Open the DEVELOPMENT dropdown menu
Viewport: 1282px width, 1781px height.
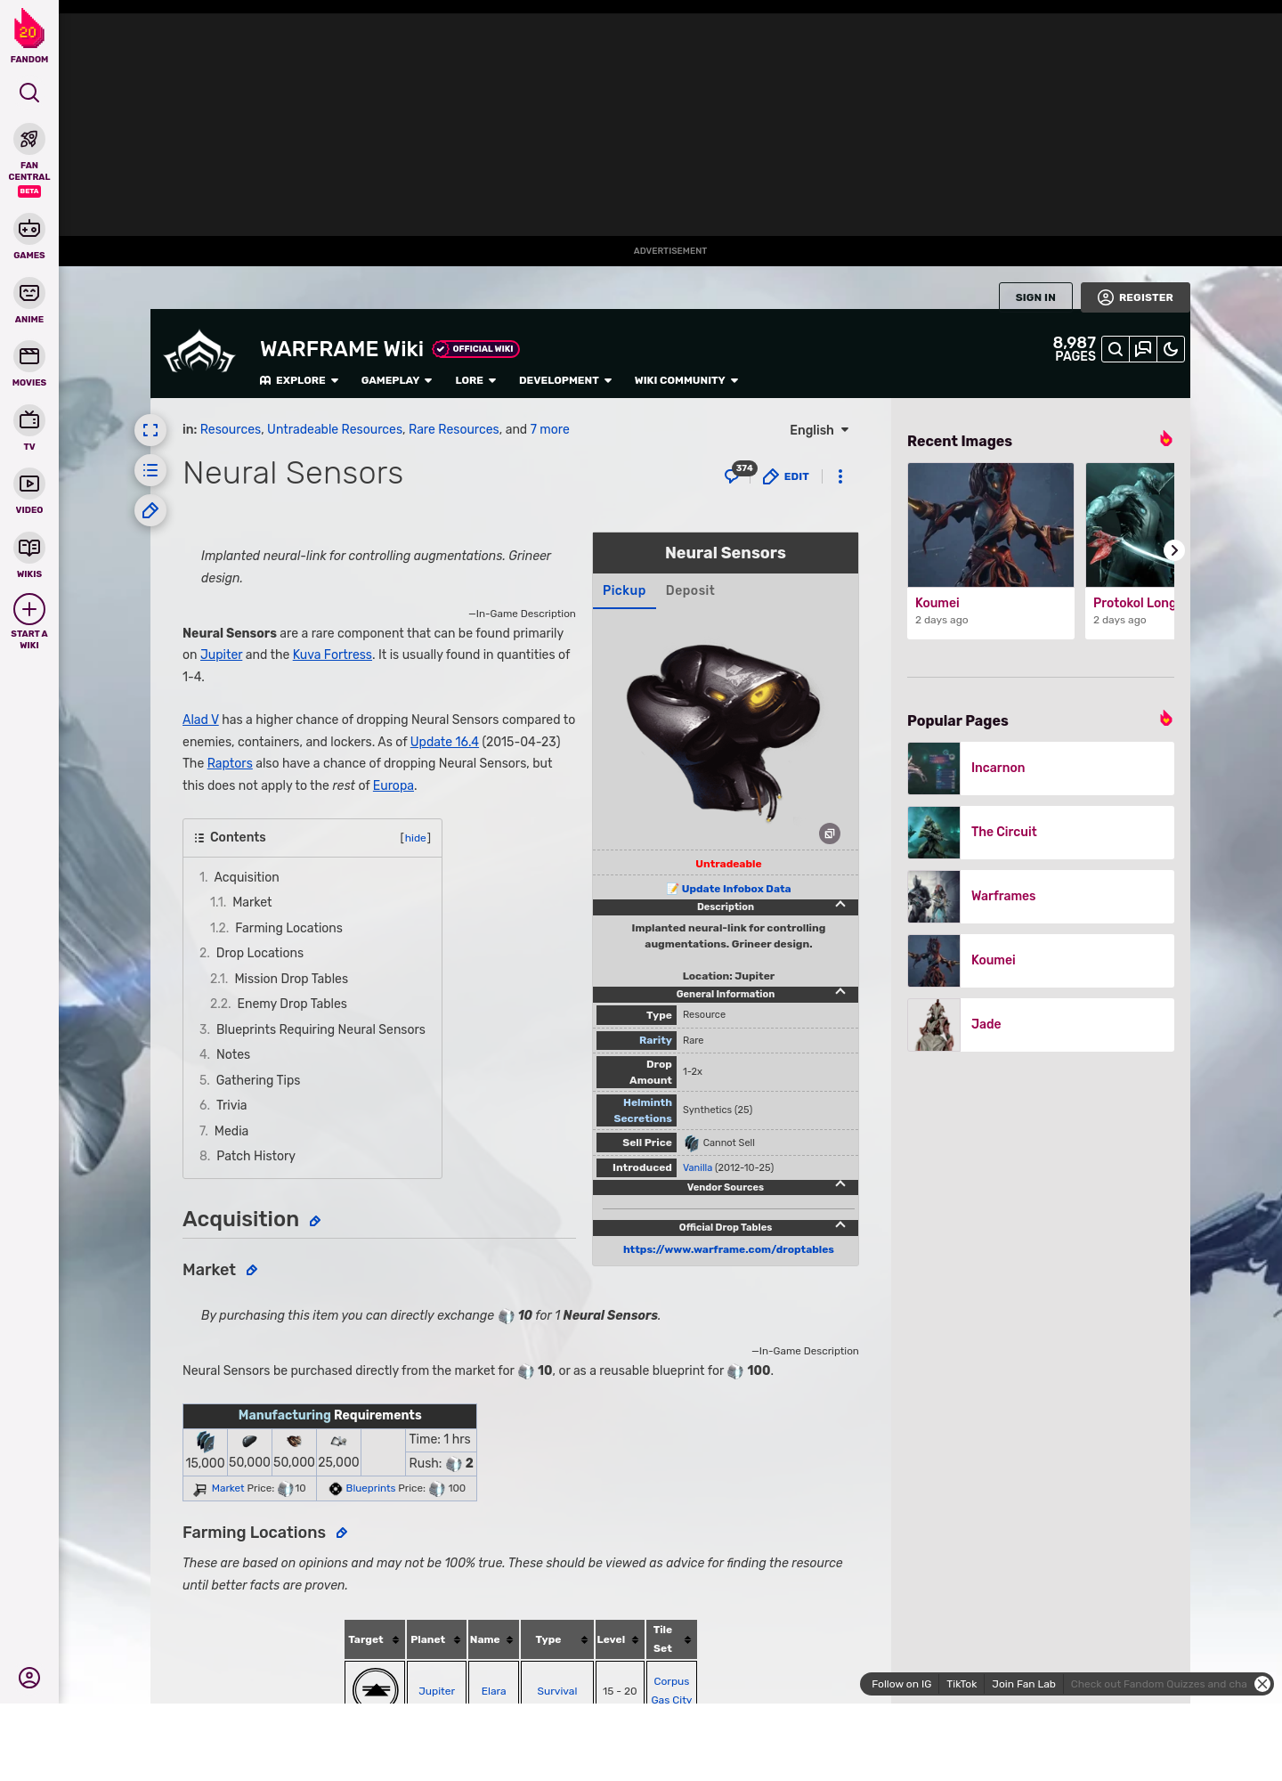[565, 380]
